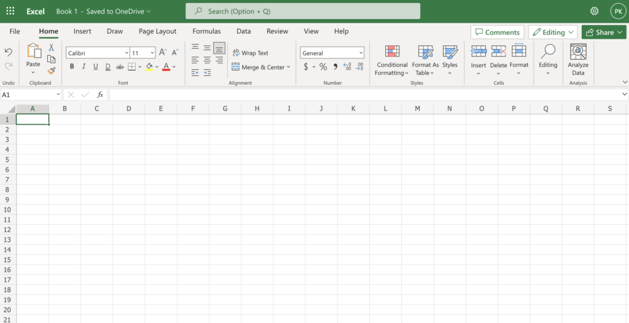Apply the Accounting dollar format
The width and height of the screenshot is (629, 323).
point(306,66)
